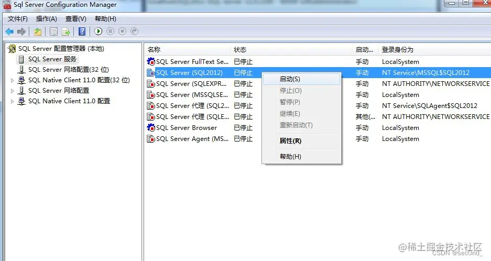Select SQL Server 配置管理器 (本地) root label
This screenshot has width=491, height=261.
click(x=61, y=49)
